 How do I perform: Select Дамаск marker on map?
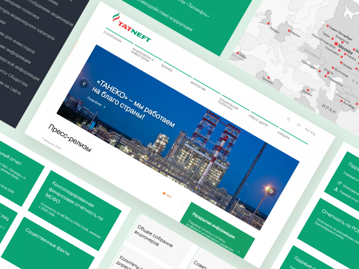click(x=308, y=90)
